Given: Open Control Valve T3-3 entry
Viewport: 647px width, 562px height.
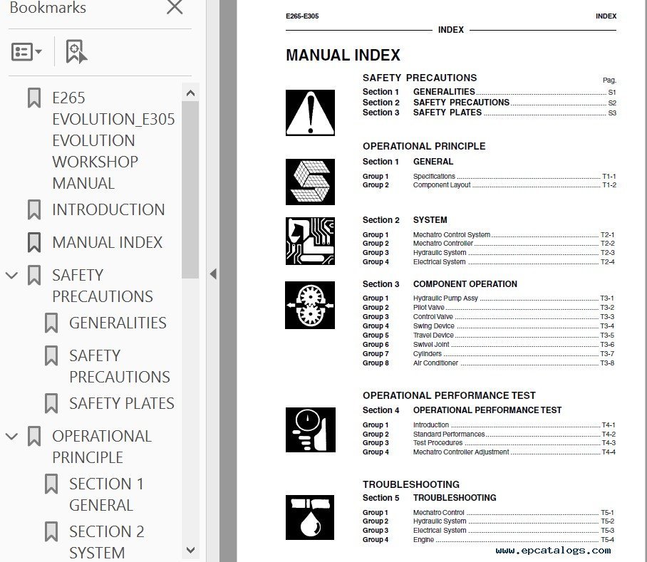Looking at the screenshot, I should (x=489, y=317).
